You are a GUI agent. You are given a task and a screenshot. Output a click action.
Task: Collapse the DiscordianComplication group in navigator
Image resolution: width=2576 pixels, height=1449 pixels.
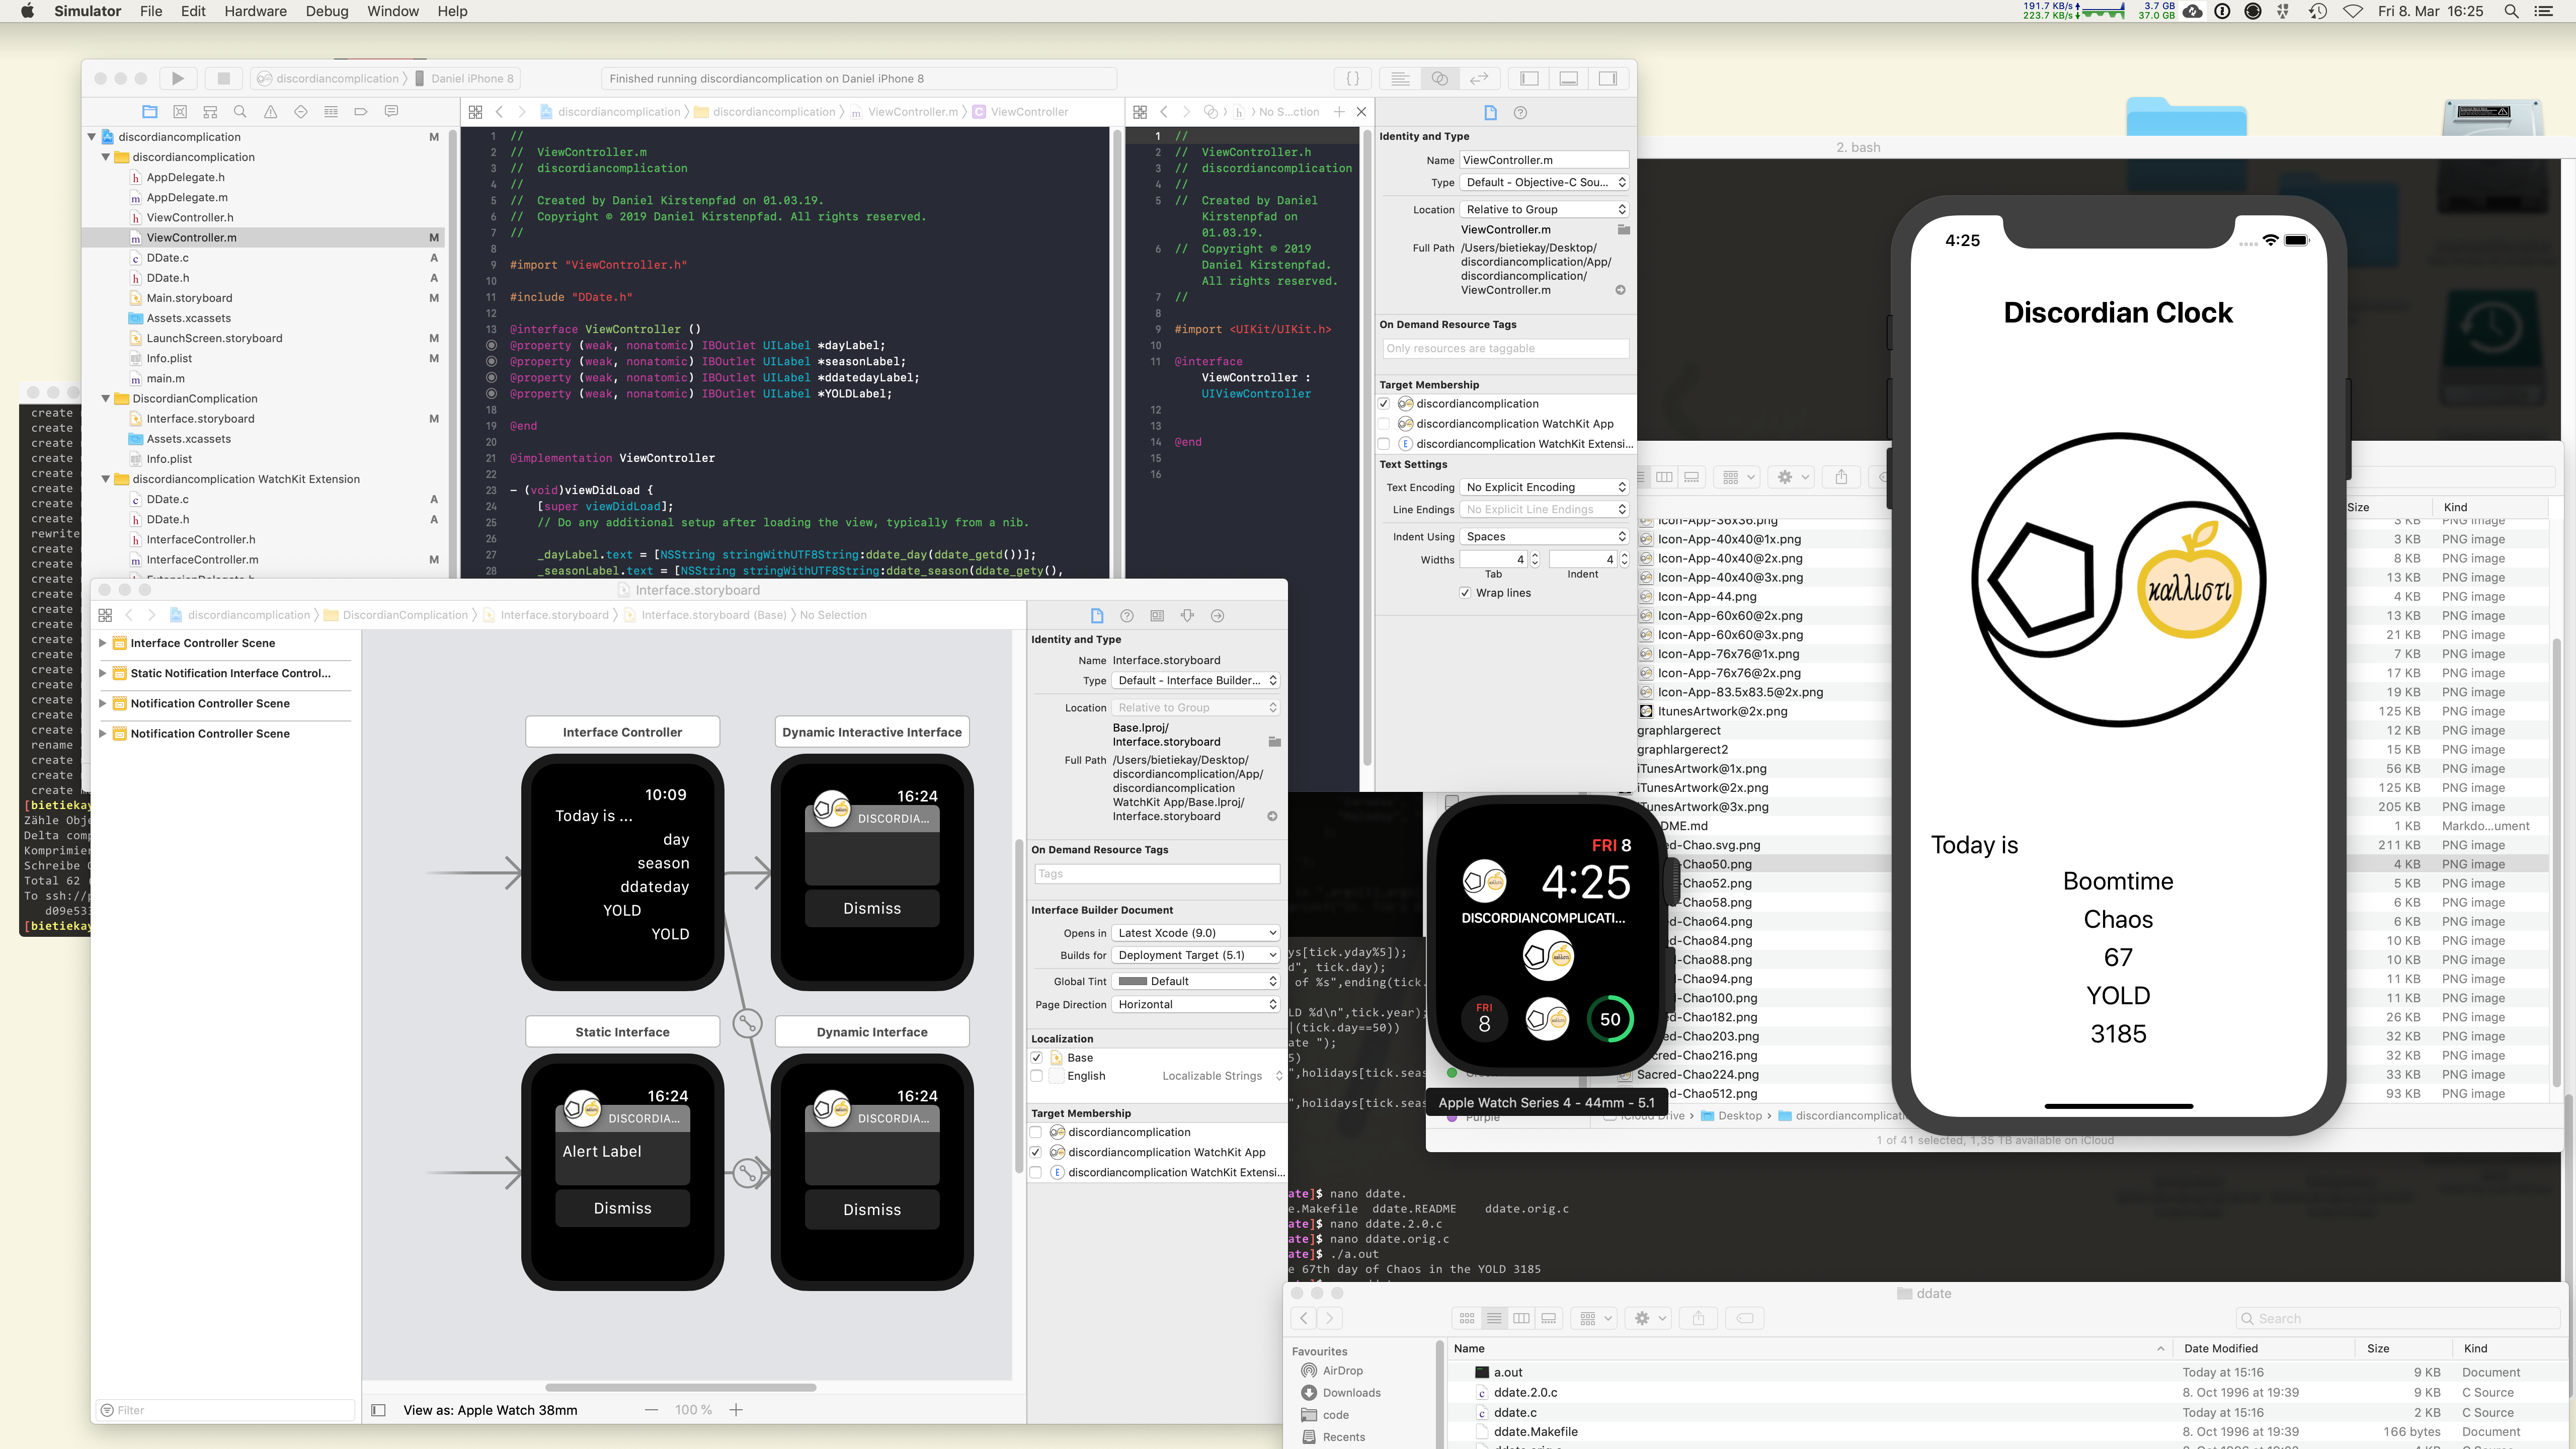106,398
